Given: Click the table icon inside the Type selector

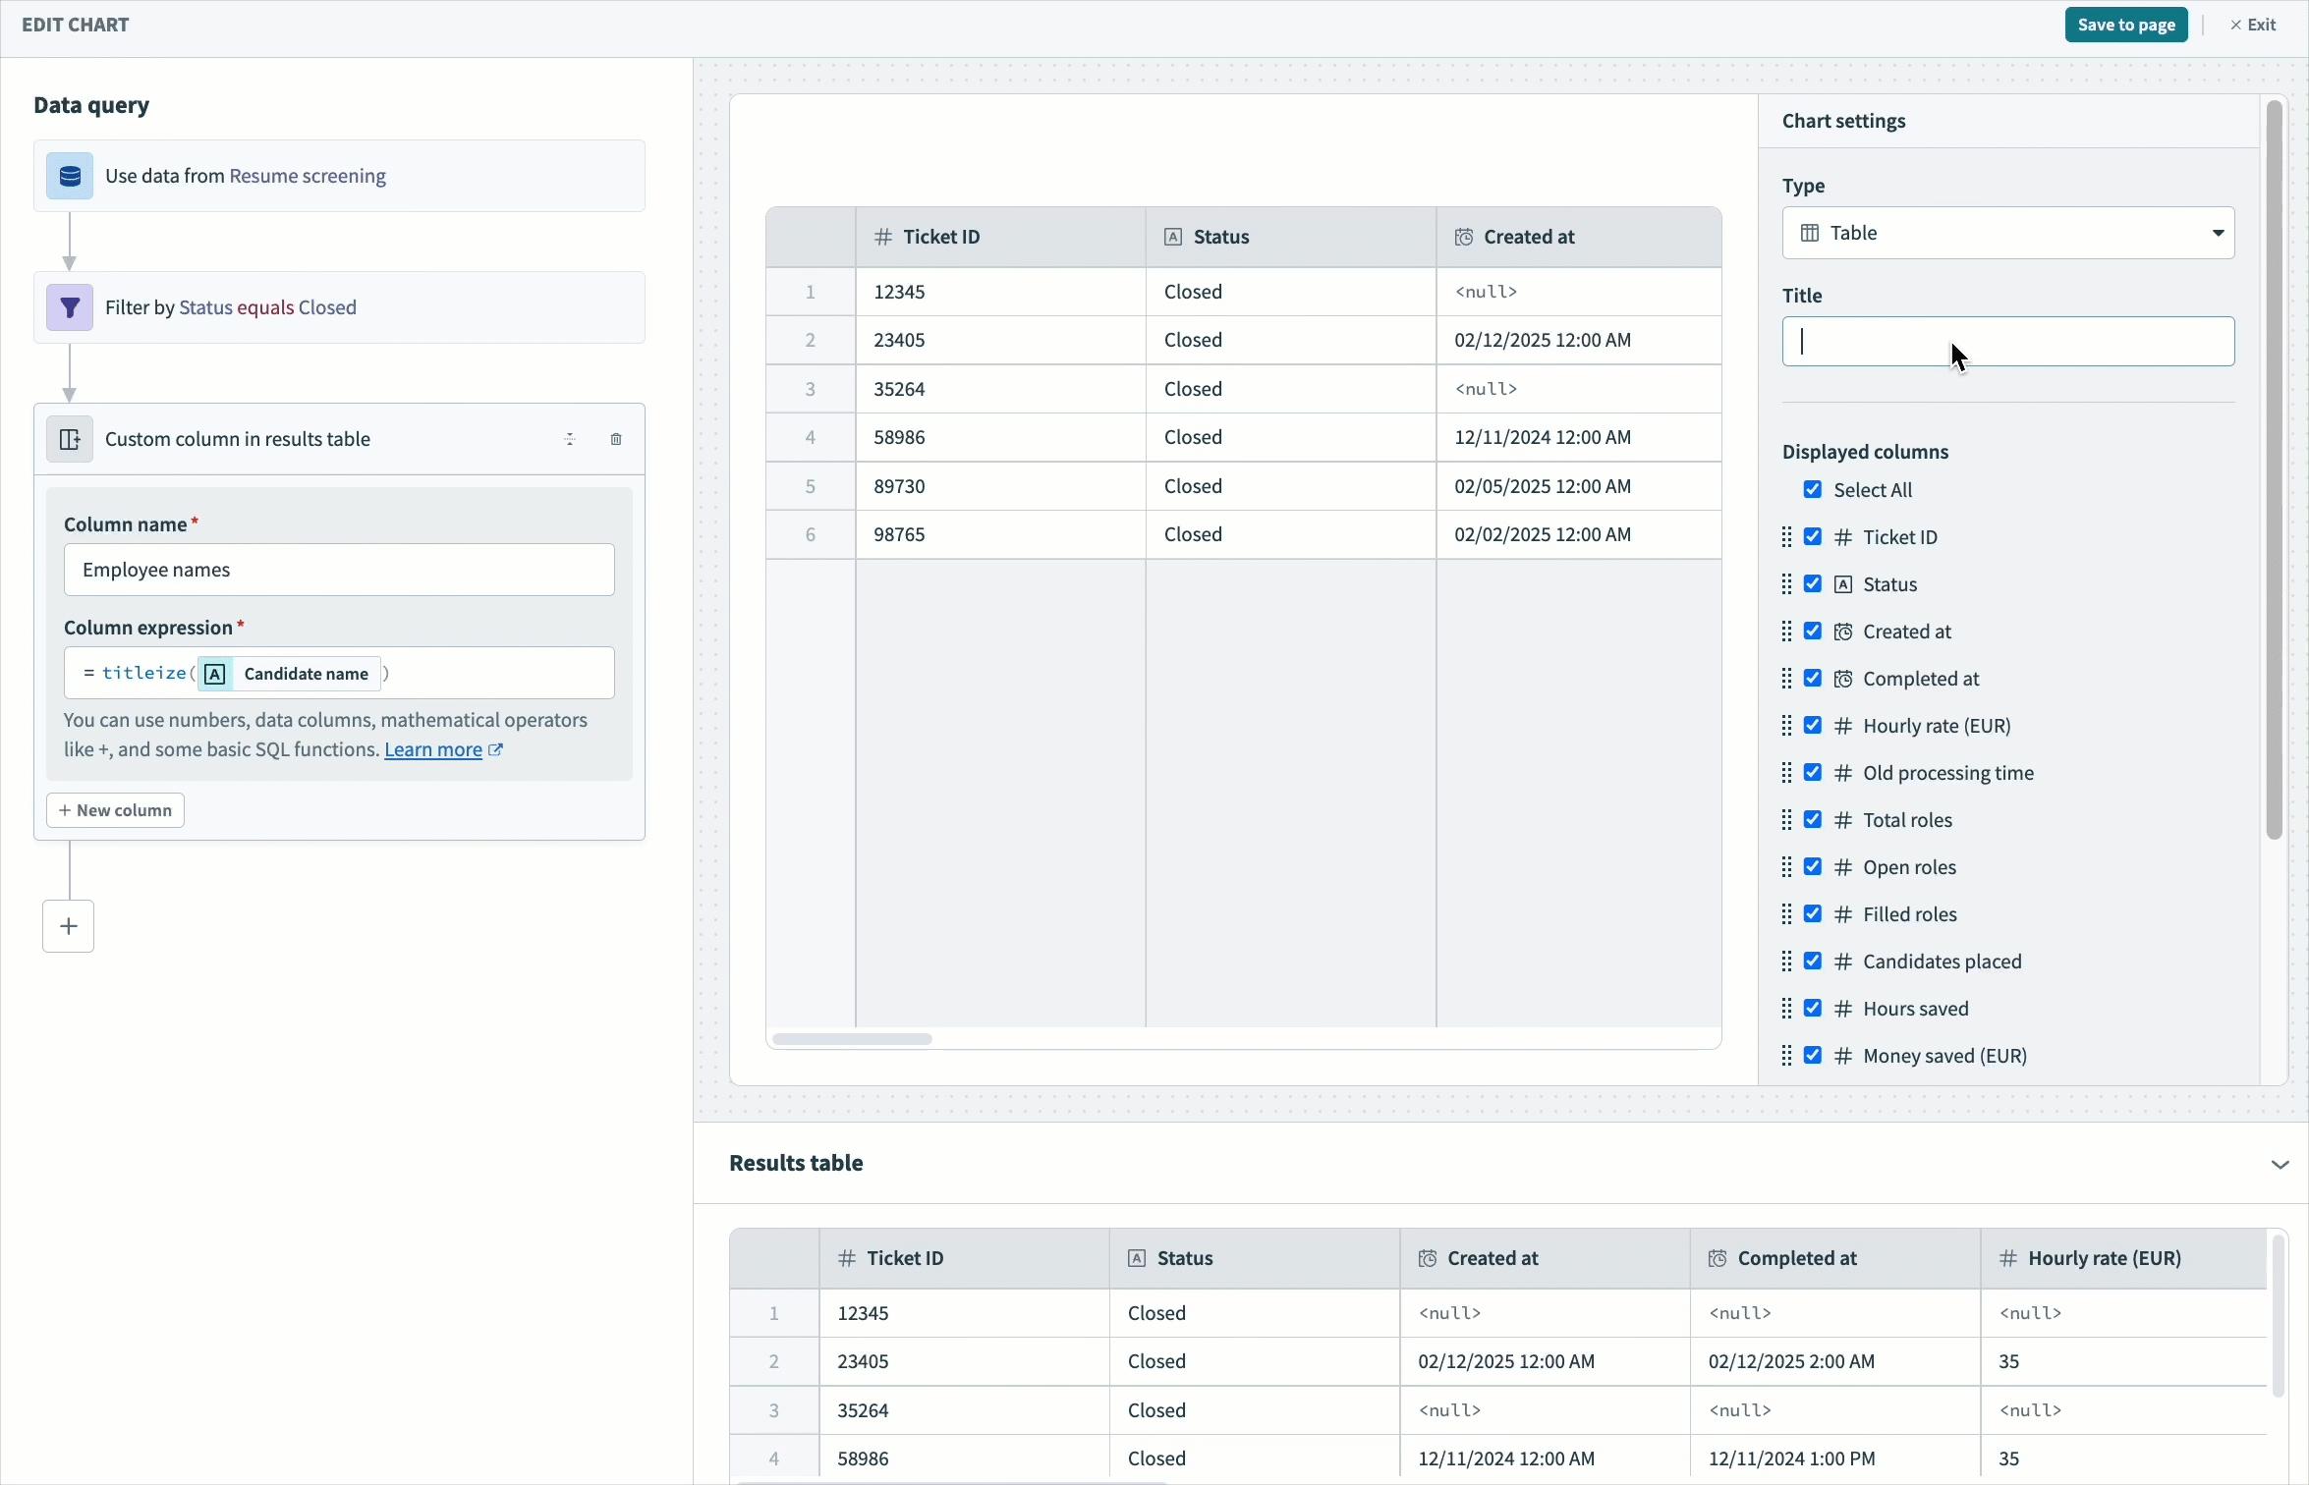Looking at the screenshot, I should tap(1810, 233).
